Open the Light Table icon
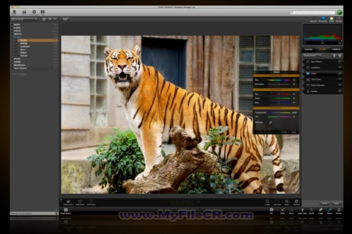Image resolution: width=352 pixels, height=234 pixels. (x=302, y=210)
